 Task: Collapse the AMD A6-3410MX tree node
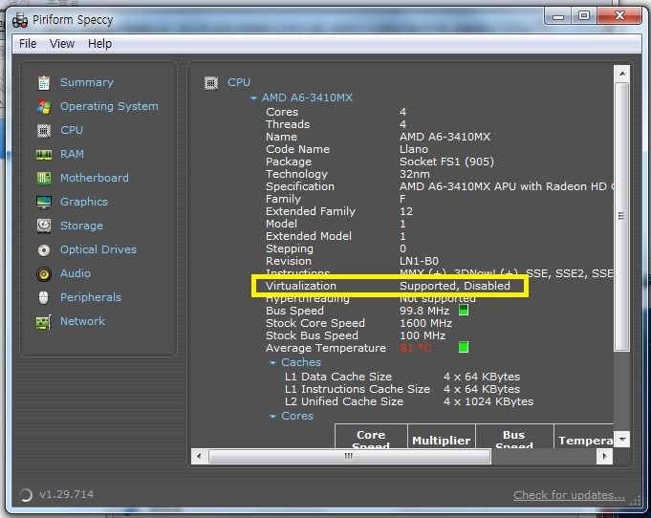click(x=253, y=98)
